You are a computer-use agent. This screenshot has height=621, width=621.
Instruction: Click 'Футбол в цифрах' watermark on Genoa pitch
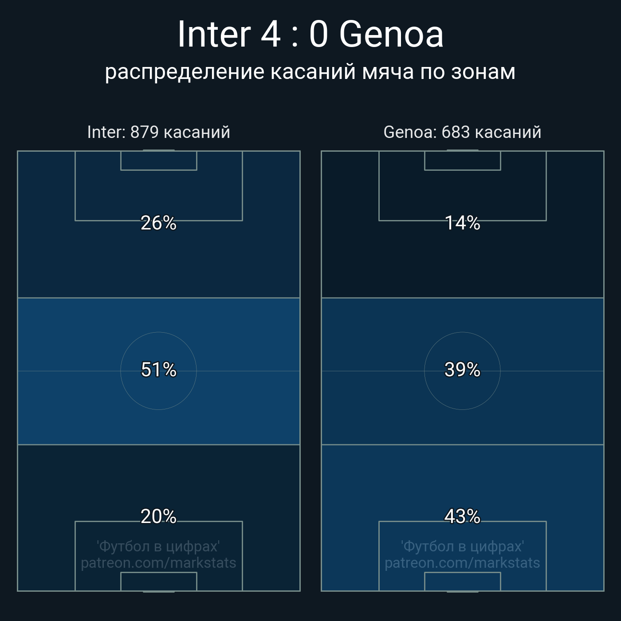point(462,546)
